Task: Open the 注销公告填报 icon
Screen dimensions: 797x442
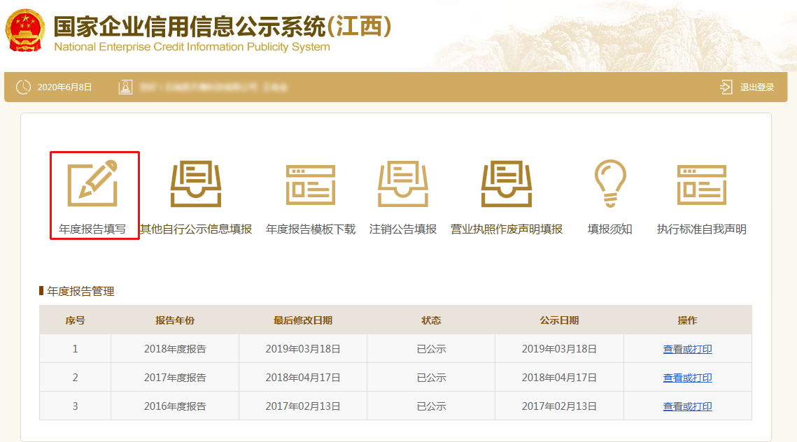Action: (402, 184)
